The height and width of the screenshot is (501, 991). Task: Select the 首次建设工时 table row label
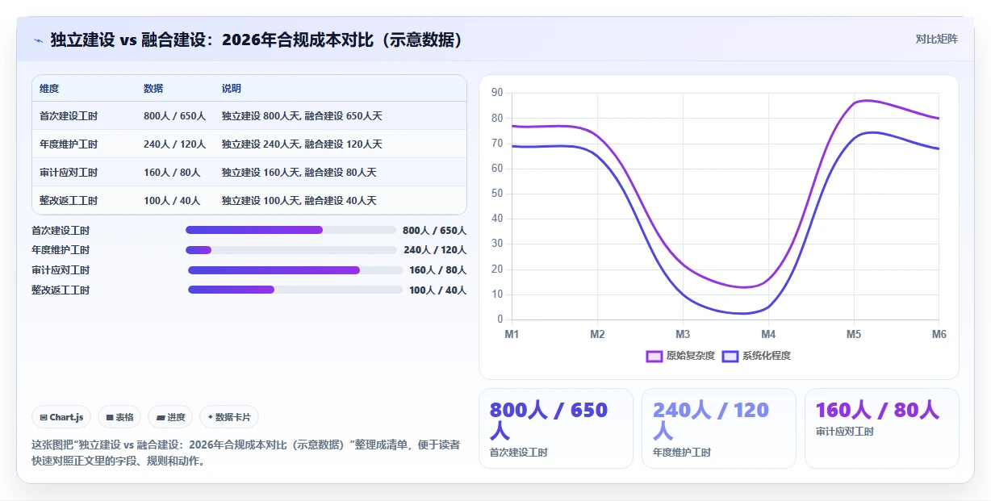[69, 116]
